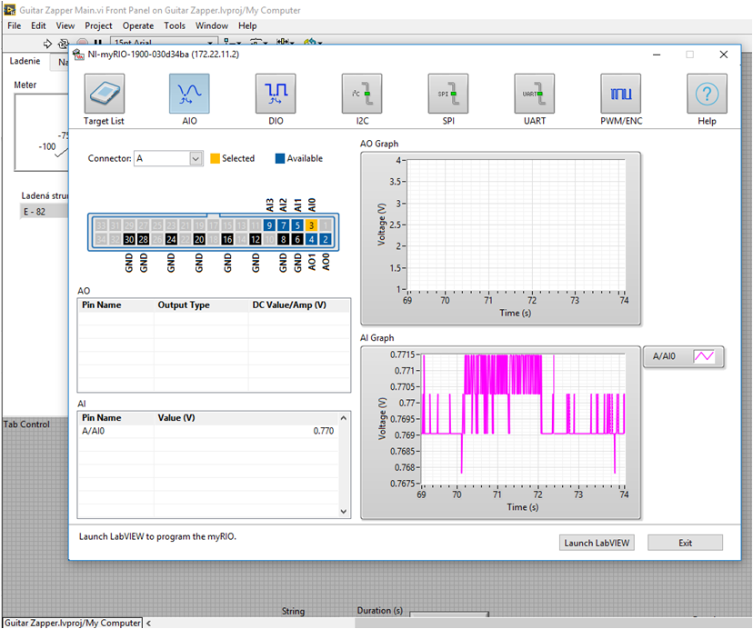This screenshot has height=629, width=753.
Task: Click the AI Graph plot area
Action: tap(524, 419)
